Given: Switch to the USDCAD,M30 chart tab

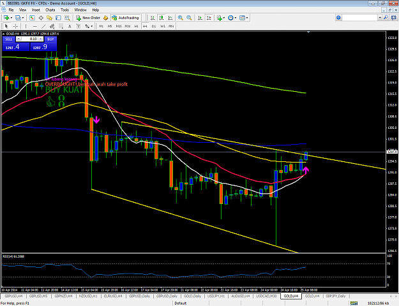Looking at the screenshot, I should (266, 296).
